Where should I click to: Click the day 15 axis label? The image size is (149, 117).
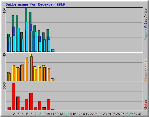click(x=70, y=114)
